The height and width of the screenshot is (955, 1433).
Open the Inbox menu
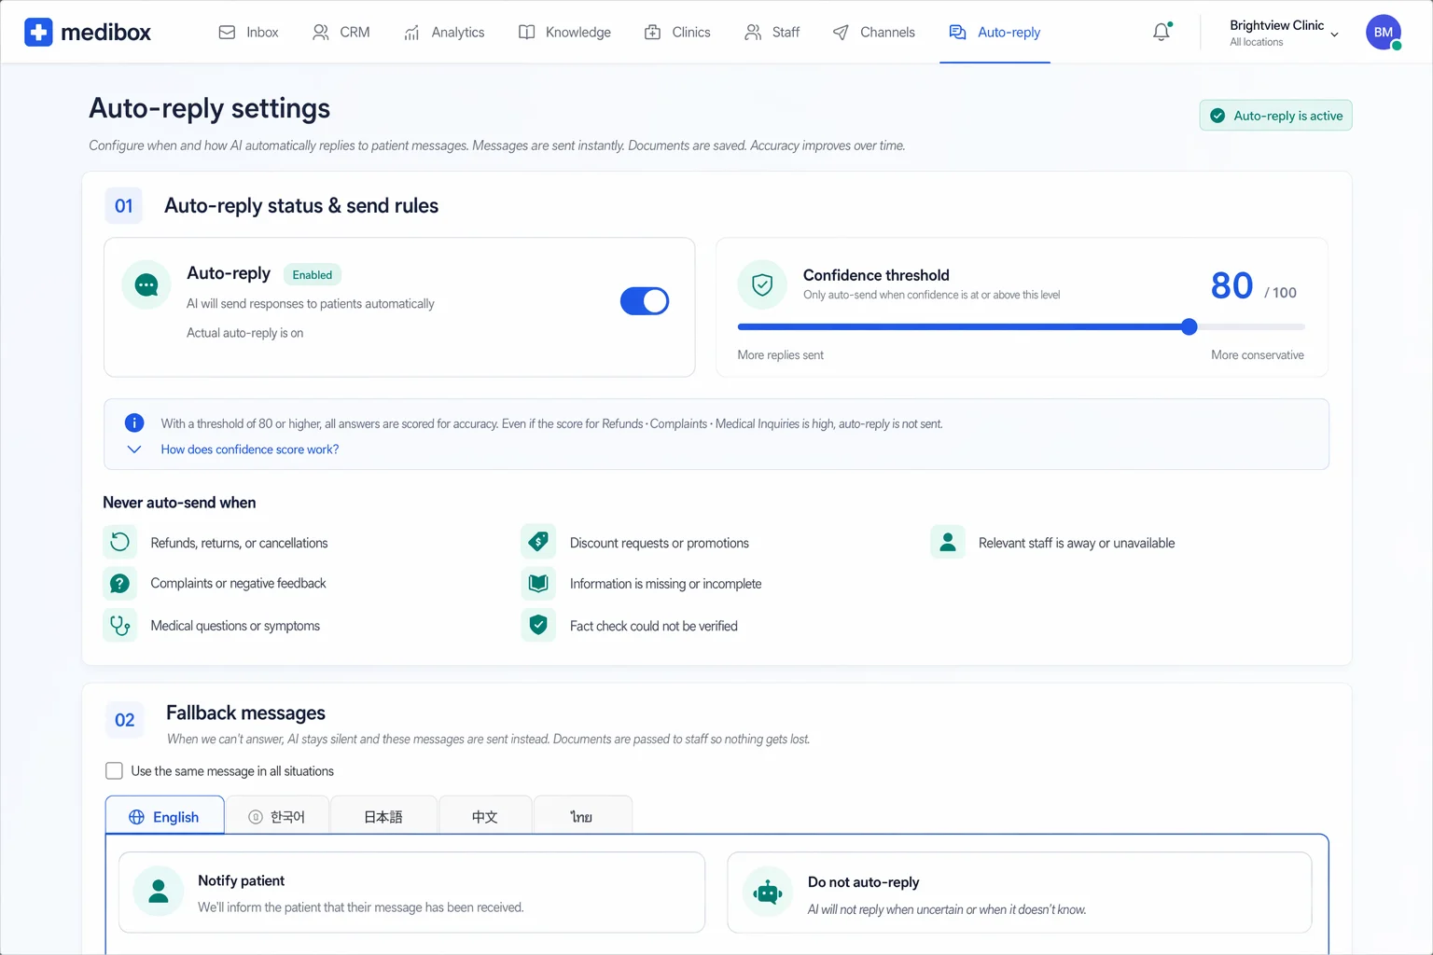click(248, 32)
